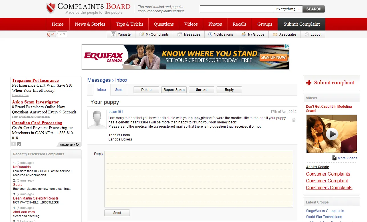Open the Sears complaint link
367x222 pixels.
coord(18,185)
